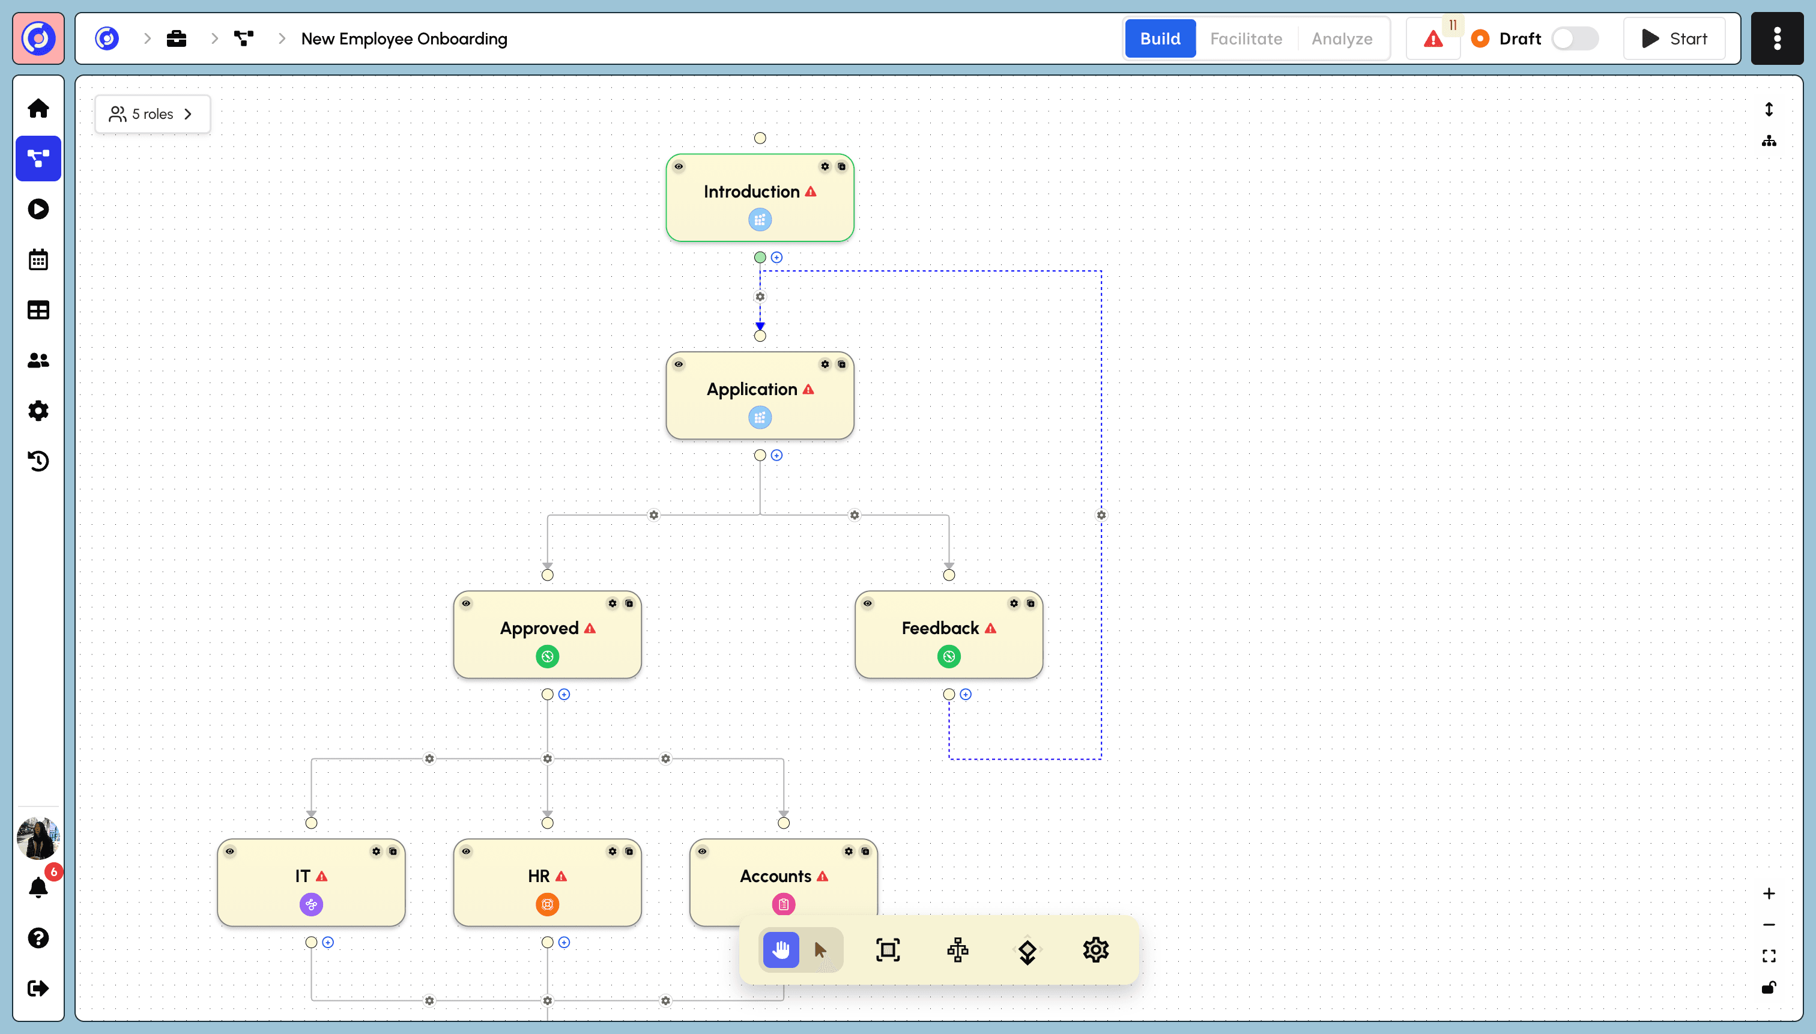Toggle visibility eye on Introduction node
The height and width of the screenshot is (1034, 1816).
click(678, 167)
